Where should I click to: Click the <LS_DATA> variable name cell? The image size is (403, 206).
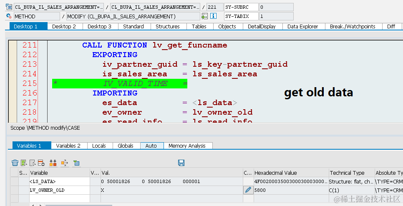[x=60, y=181]
